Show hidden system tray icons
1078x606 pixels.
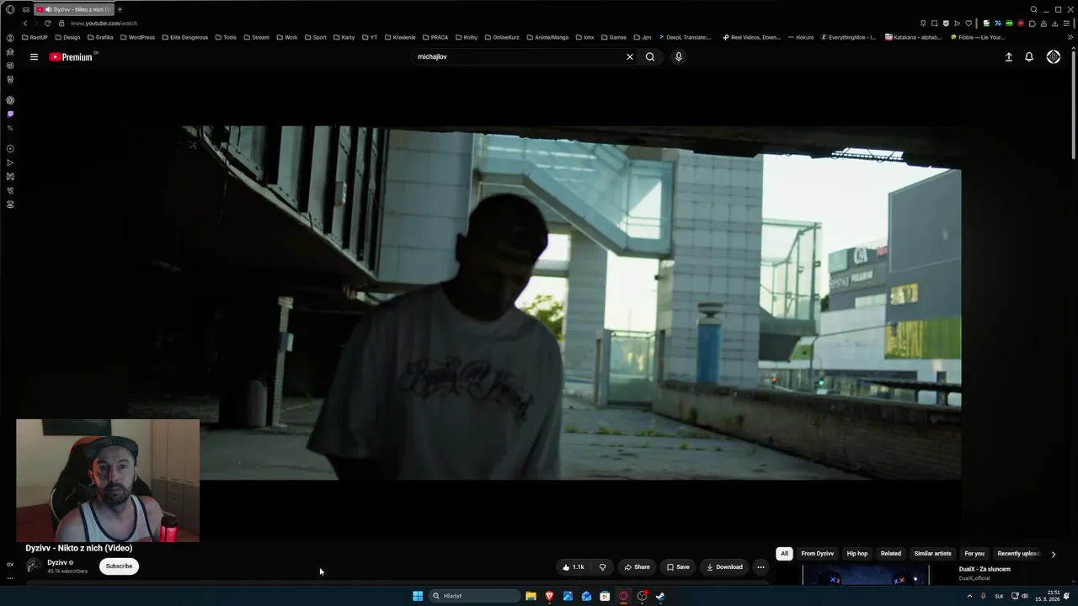click(x=969, y=596)
